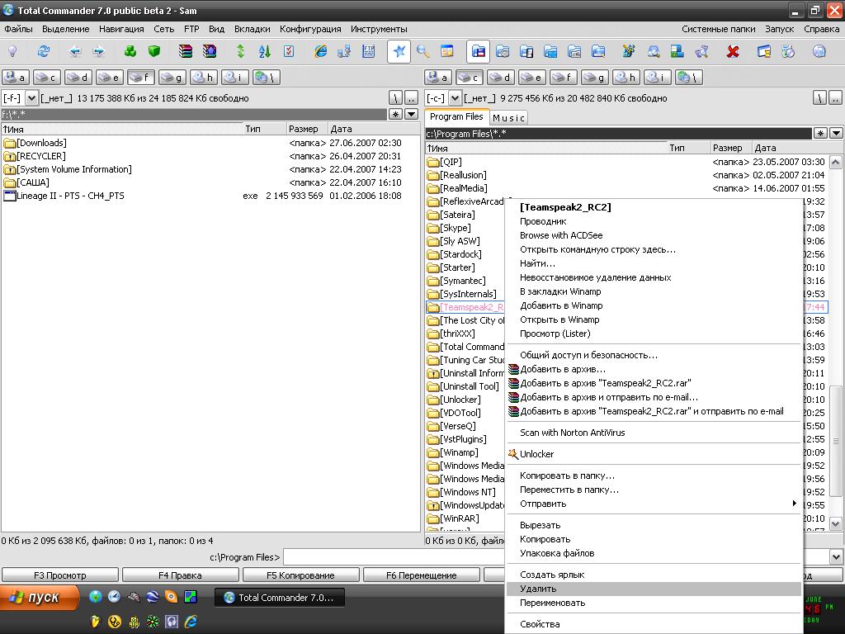Screen dimensions: 845x634
Task: Expand right panel directory history arrow
Action: 837,133
